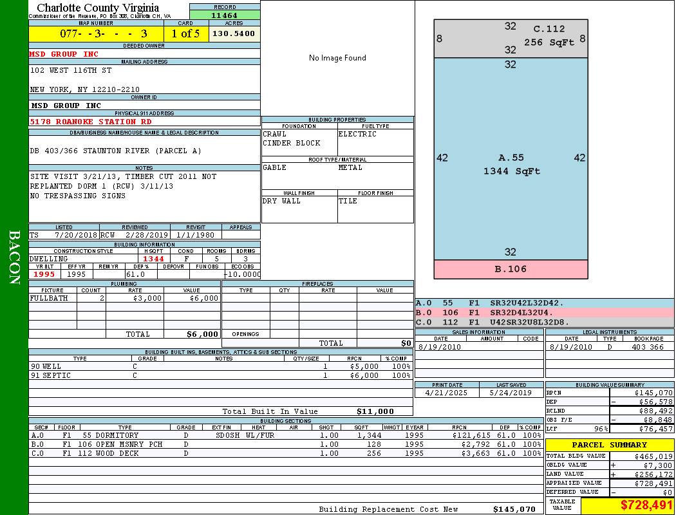Select building section row 112 WOOD DECK
This screenshot has height=515, width=676.
coord(286,454)
